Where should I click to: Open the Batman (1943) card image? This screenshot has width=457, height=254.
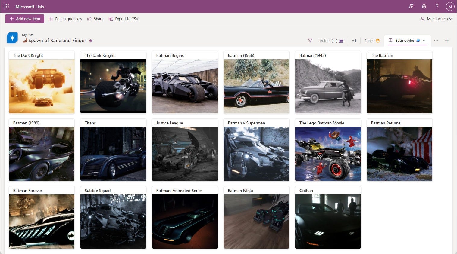pos(328,86)
